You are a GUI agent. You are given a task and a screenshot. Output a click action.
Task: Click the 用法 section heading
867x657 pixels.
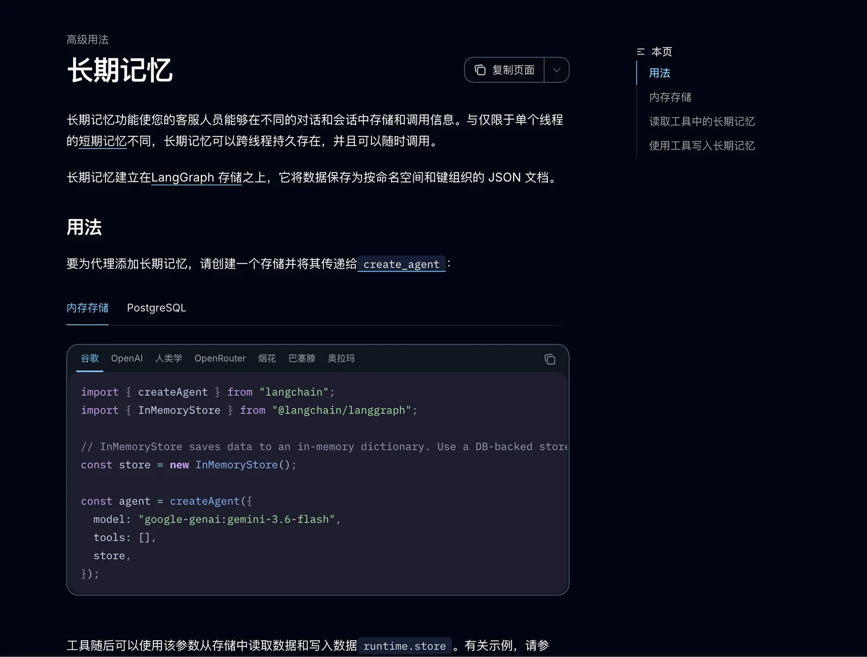(84, 227)
